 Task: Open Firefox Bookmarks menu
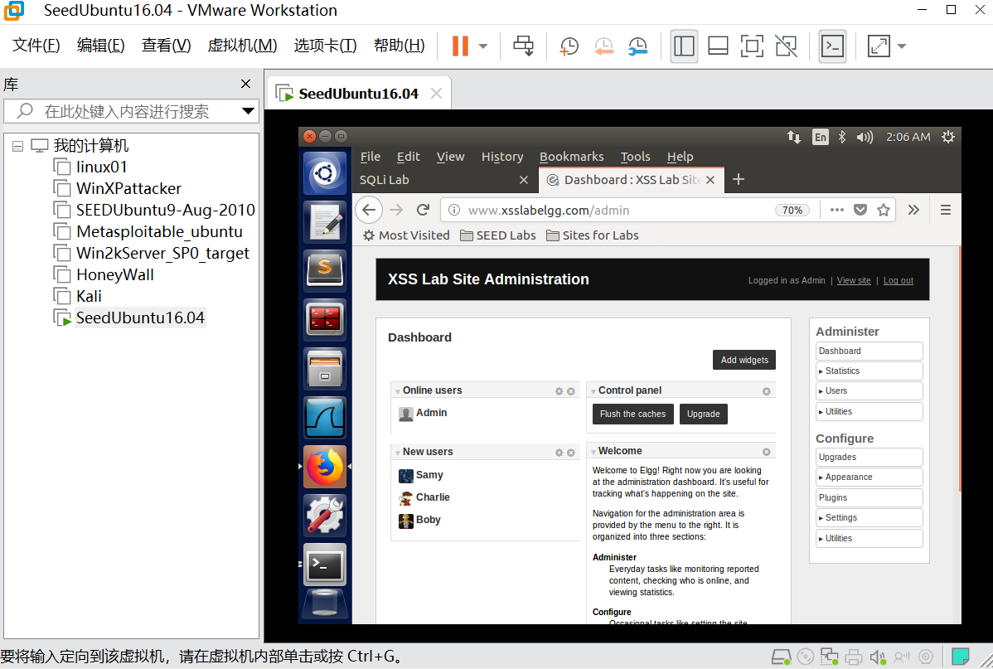click(x=571, y=157)
